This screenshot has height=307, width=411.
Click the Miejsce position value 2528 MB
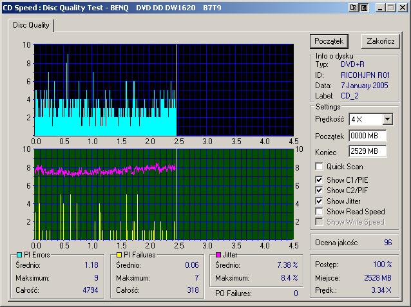pos(378,277)
